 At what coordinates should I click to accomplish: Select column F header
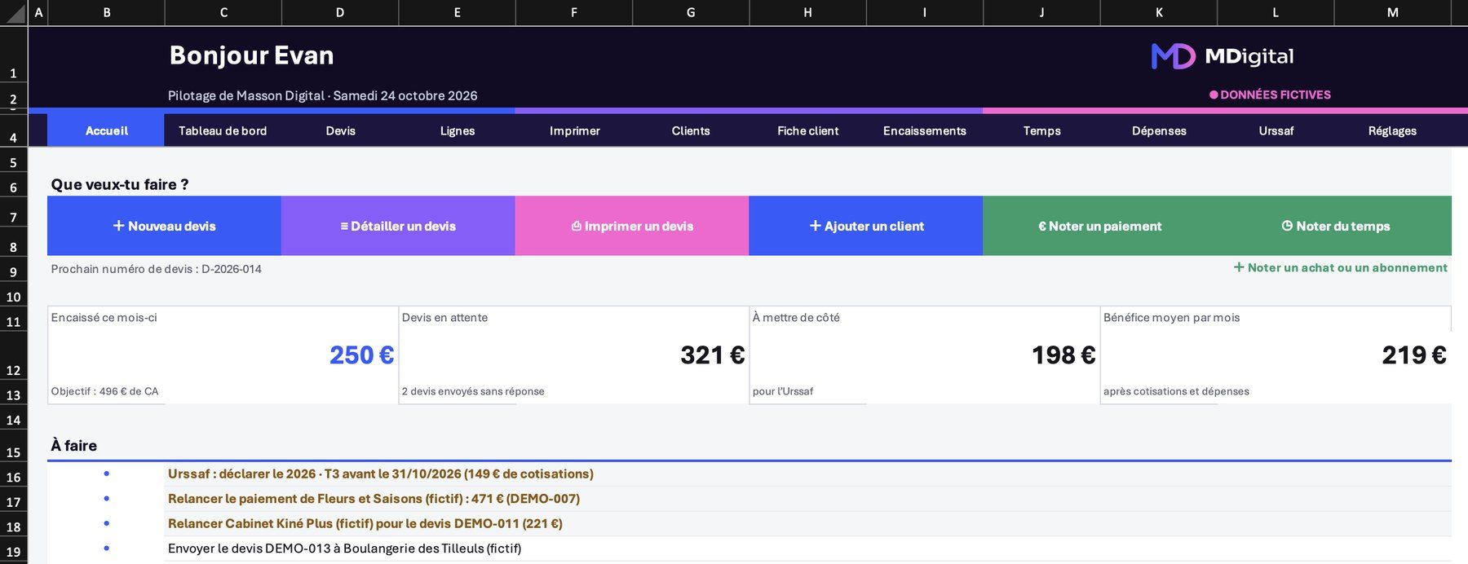point(574,12)
